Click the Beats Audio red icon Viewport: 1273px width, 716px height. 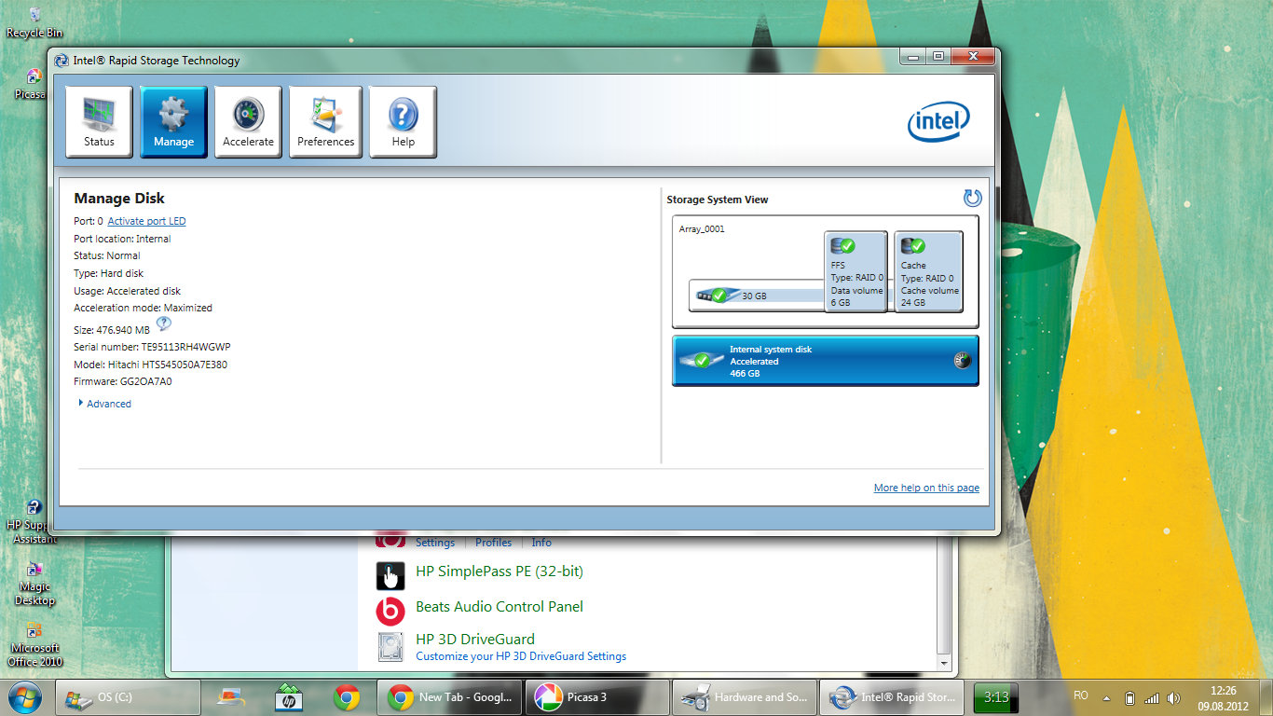pos(390,612)
